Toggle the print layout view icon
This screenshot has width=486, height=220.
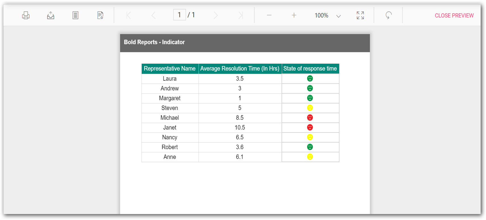click(75, 15)
